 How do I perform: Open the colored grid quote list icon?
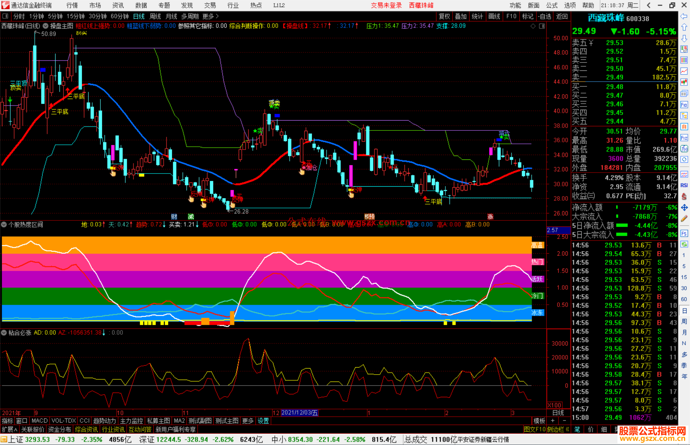684,60
